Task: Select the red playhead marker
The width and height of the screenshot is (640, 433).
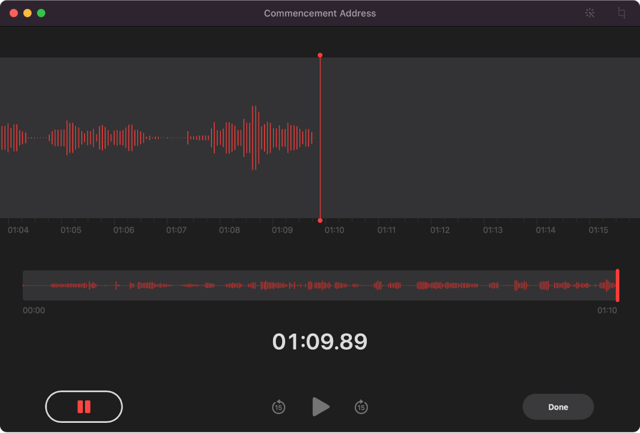Action: pyautogui.click(x=320, y=55)
